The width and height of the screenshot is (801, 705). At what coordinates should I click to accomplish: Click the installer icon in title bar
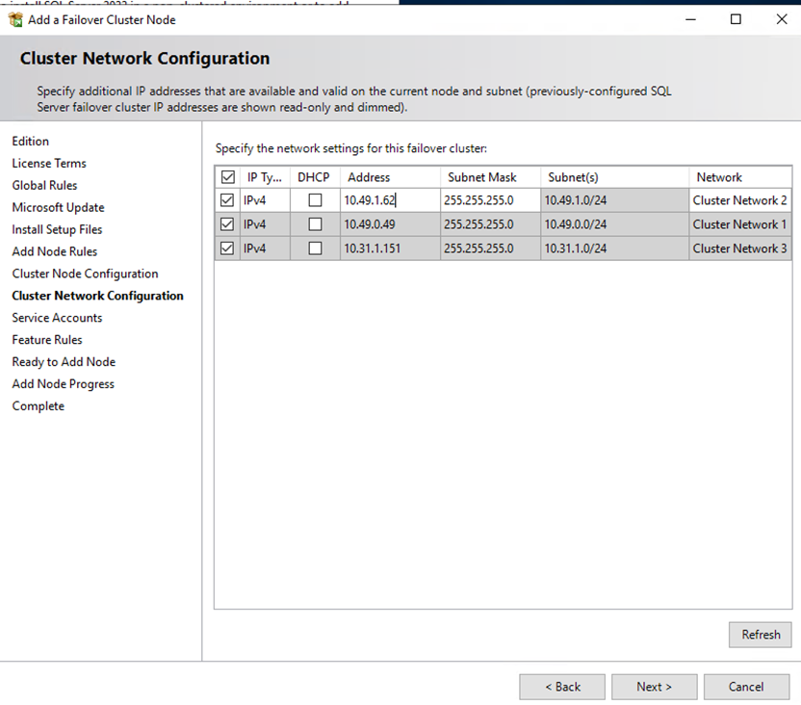pos(15,19)
